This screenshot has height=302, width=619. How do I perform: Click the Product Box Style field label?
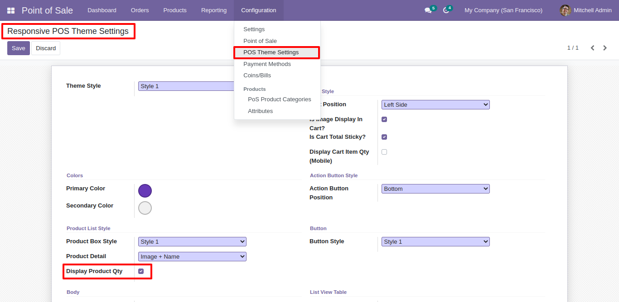click(92, 241)
